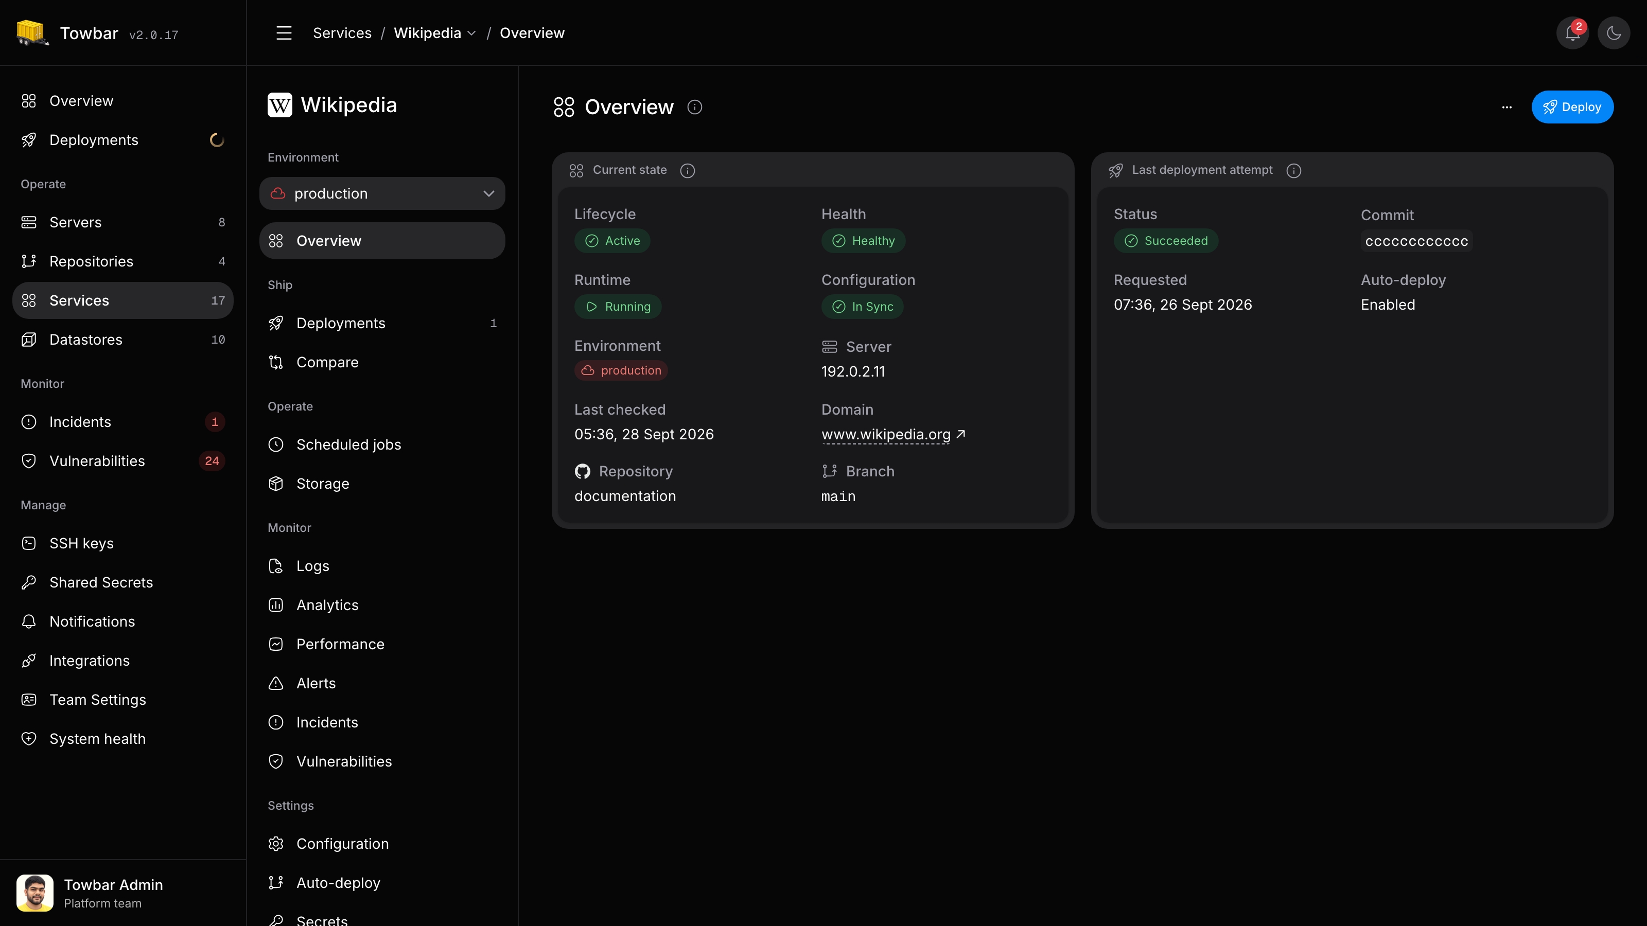Open www.wikipedia.org domain link

[x=892, y=435]
